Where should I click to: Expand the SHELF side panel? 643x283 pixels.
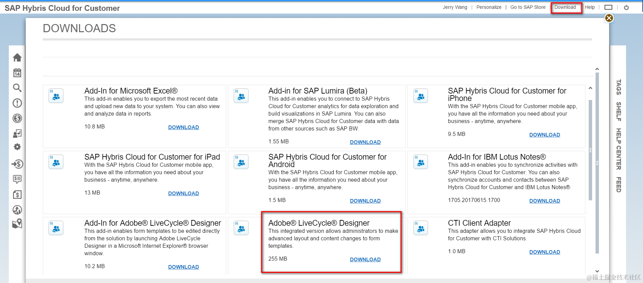[619, 112]
